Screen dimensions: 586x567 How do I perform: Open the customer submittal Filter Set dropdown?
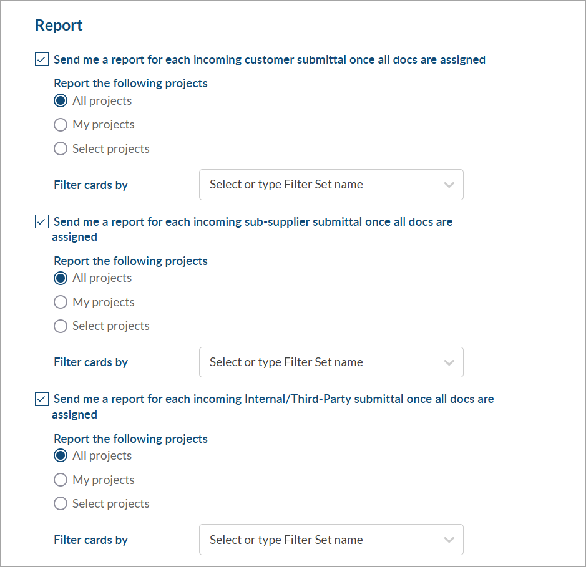[318, 185]
